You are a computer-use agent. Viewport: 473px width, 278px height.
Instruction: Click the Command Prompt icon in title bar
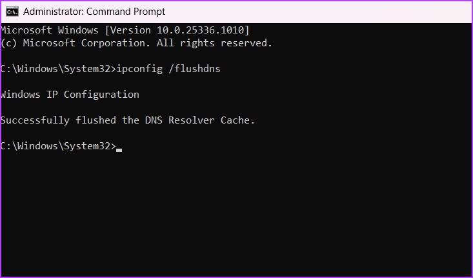pos(12,12)
